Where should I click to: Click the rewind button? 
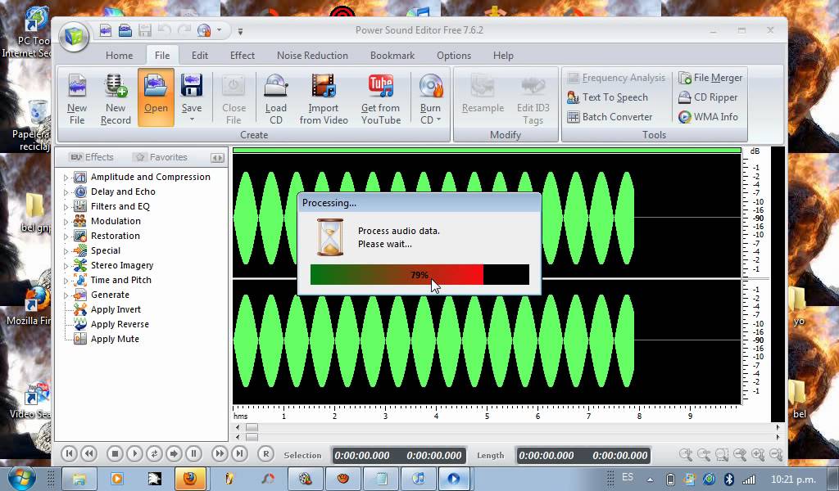pos(88,453)
